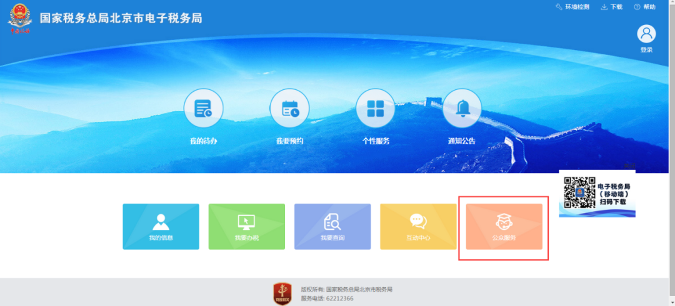Open the 互动中心 yellow tile
This screenshot has width=675, height=306.
click(x=418, y=227)
